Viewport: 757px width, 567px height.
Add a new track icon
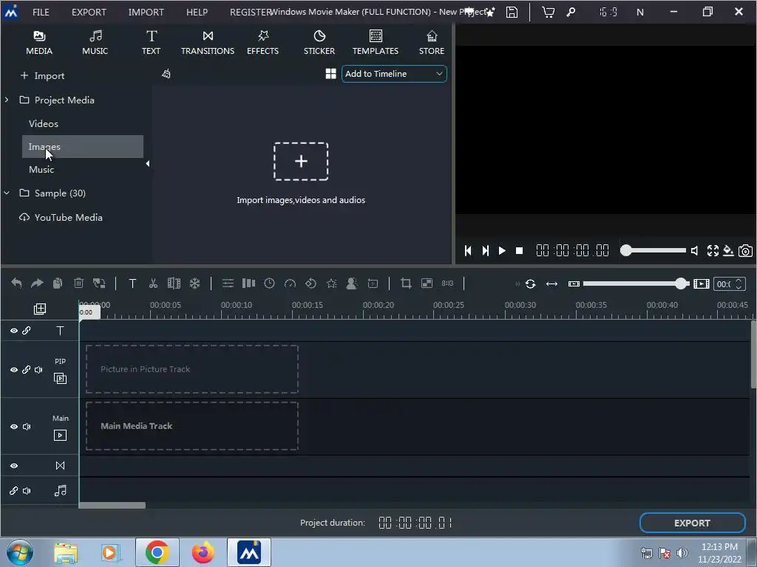(x=40, y=309)
